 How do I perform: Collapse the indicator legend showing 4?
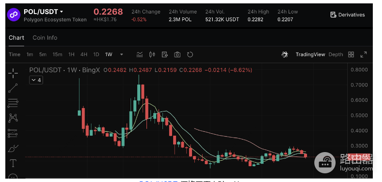(36, 80)
